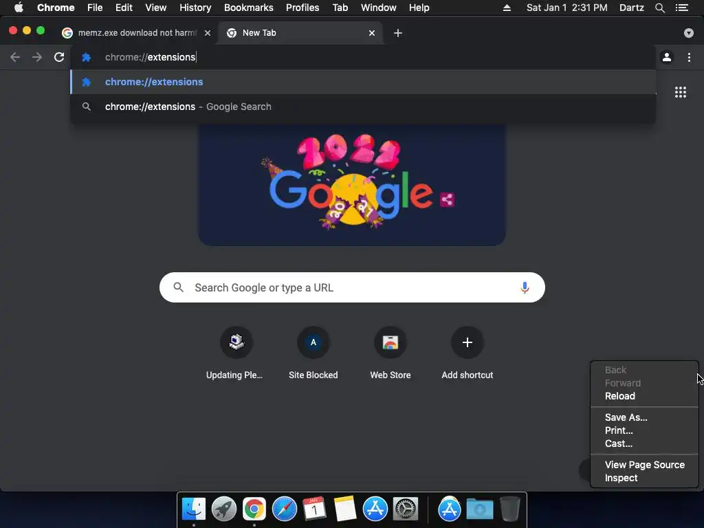Open the View menu
Screen dimensions: 704x528
pos(156,8)
